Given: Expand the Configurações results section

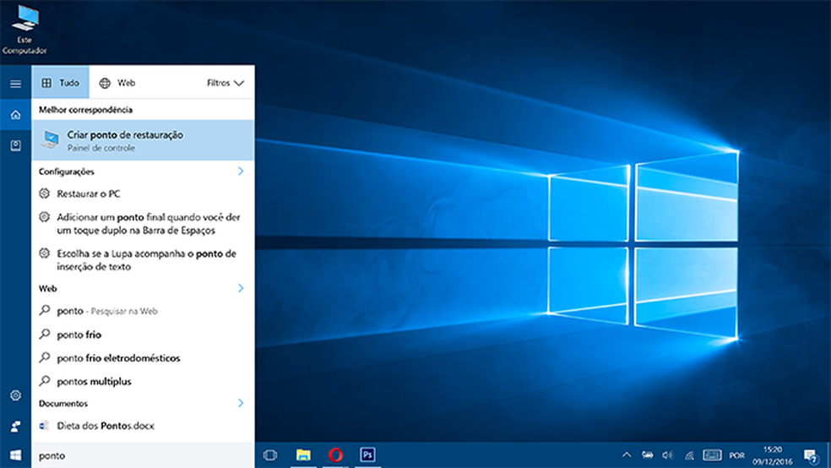Looking at the screenshot, I should coord(241,171).
